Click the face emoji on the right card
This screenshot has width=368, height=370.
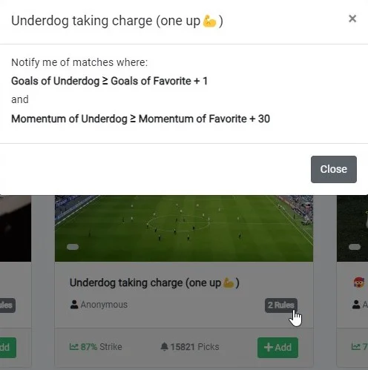(359, 282)
